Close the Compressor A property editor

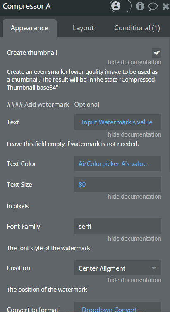point(166,6)
